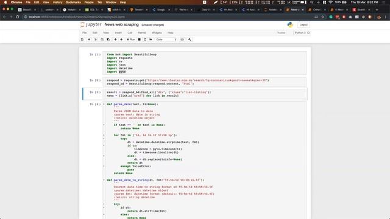Open the Jupyter View menu
390x219 pixels.
click(106, 33)
